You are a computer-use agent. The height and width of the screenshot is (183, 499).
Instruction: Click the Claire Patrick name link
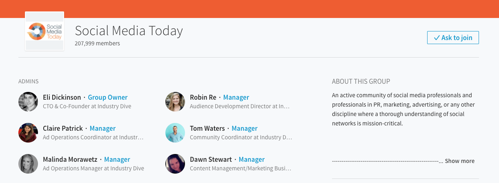pyautogui.click(x=63, y=128)
